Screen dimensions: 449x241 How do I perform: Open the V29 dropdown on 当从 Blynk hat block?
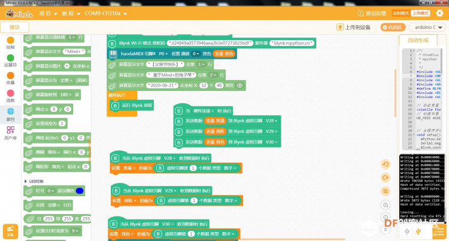171,190
